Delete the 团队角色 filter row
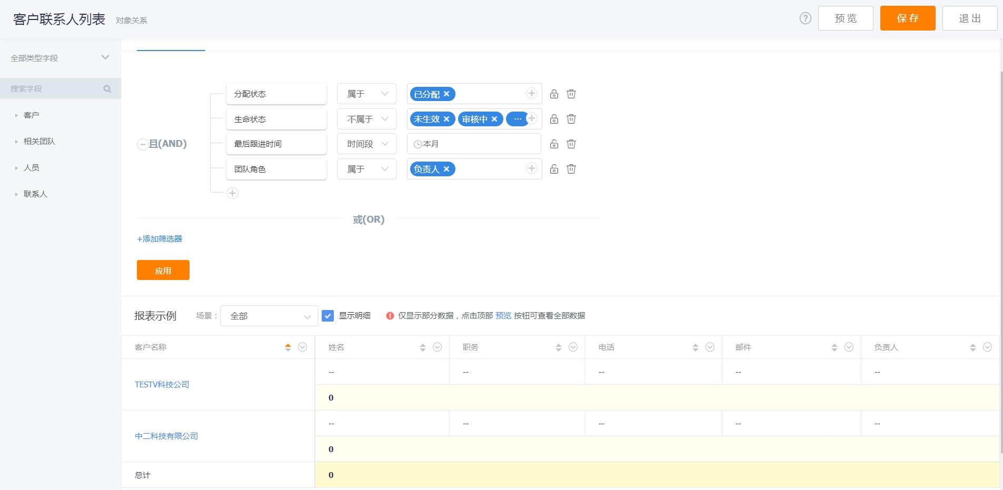1003x490 pixels. [x=571, y=169]
